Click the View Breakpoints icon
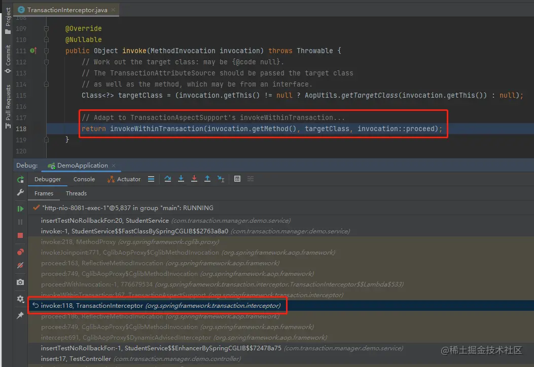The width and height of the screenshot is (534, 367). 20,252
